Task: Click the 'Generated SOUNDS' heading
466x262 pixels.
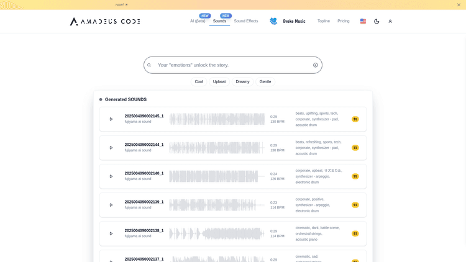Action: 126,99
